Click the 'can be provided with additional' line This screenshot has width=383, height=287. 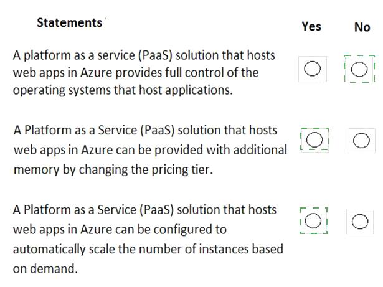[x=150, y=150]
